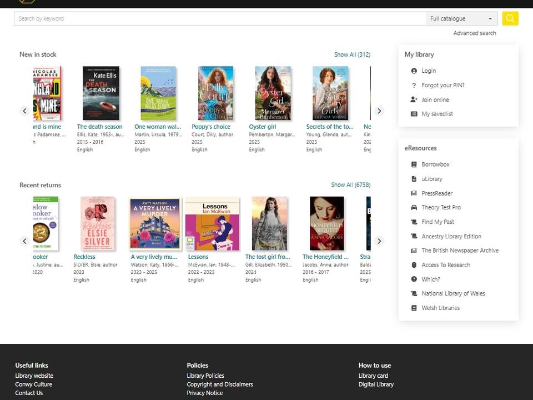Screen dimensions: 533x400
Task: Click the My savedlist list icon
Action: (x=414, y=114)
